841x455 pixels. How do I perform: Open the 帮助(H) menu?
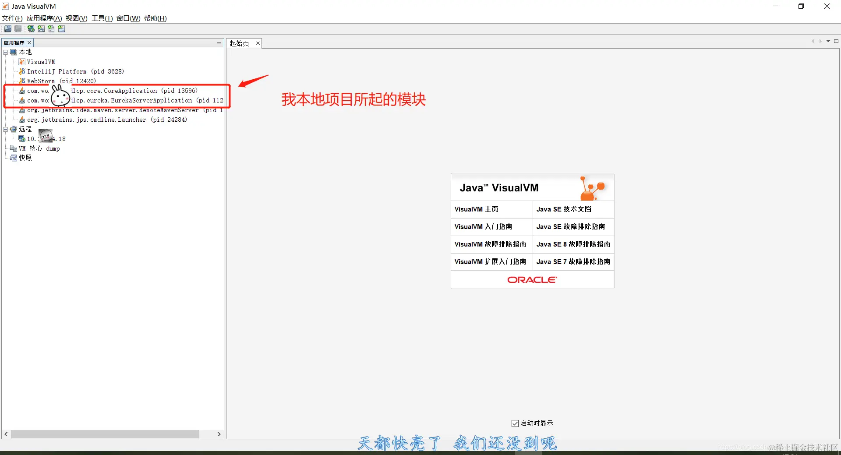coord(155,18)
